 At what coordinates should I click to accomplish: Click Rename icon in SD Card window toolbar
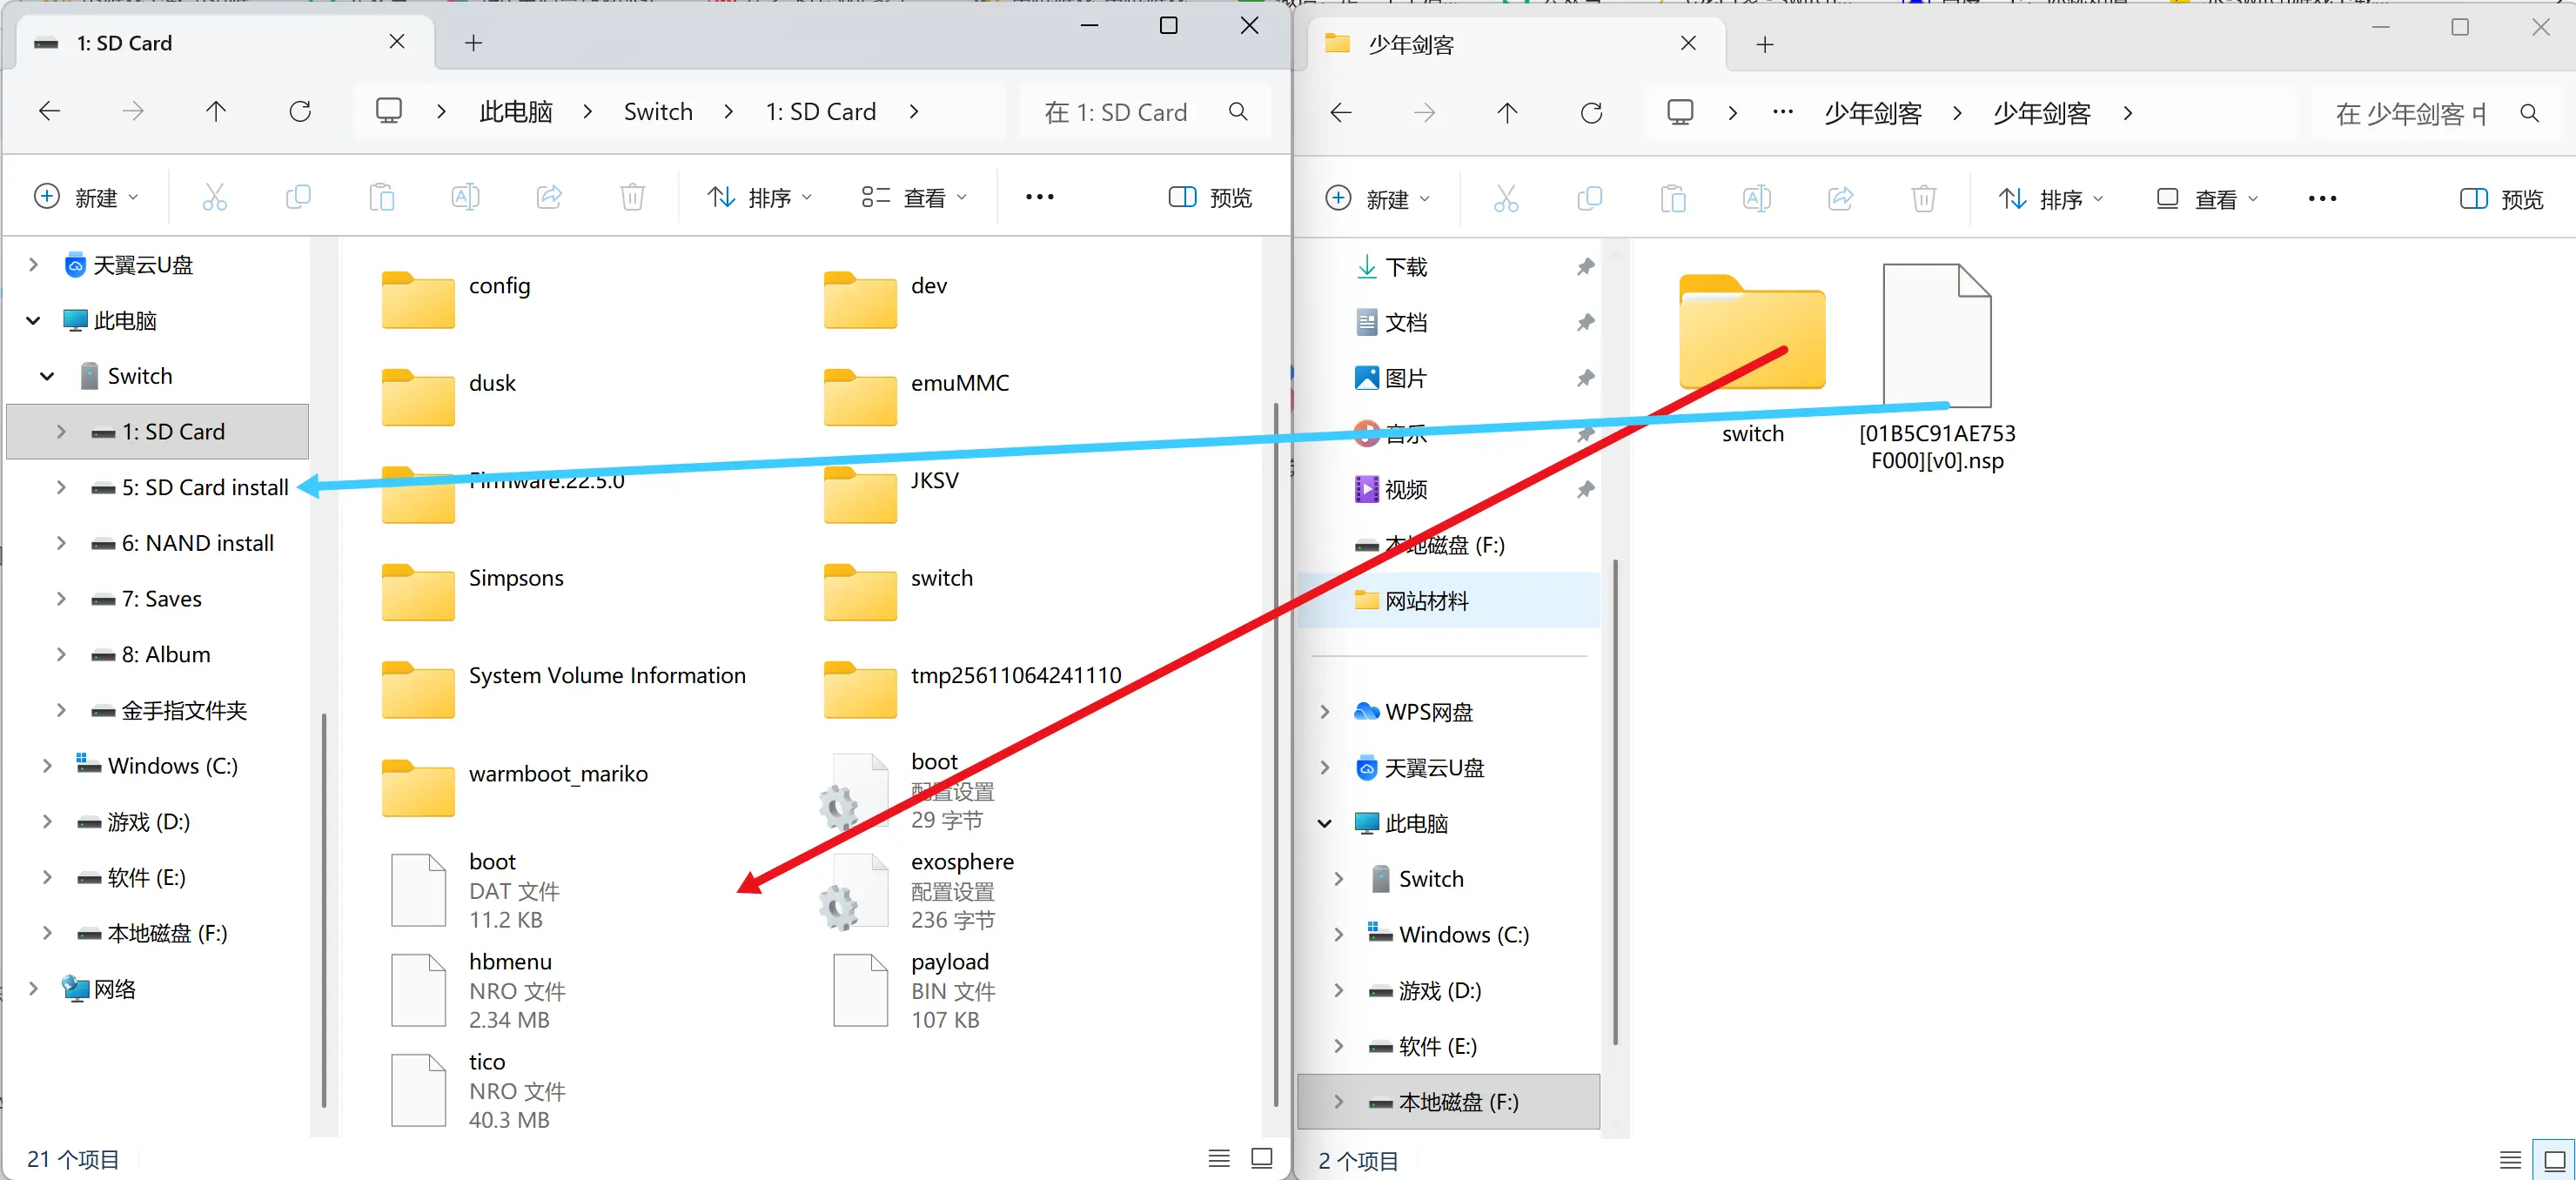click(465, 197)
